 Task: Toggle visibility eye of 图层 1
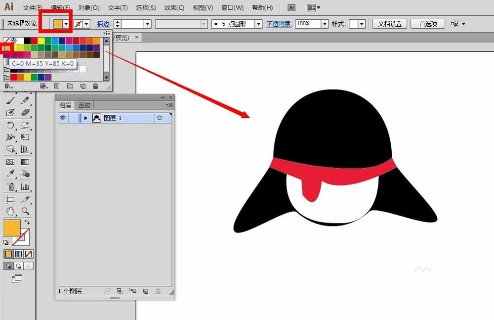click(63, 118)
